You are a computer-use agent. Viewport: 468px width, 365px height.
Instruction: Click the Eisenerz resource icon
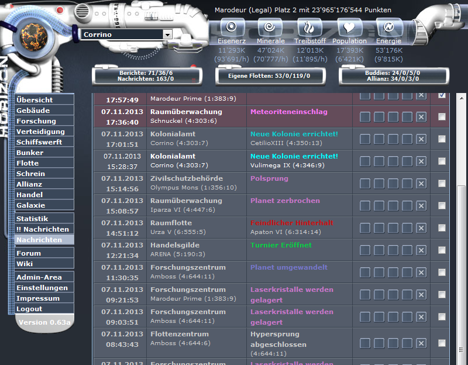232,27
